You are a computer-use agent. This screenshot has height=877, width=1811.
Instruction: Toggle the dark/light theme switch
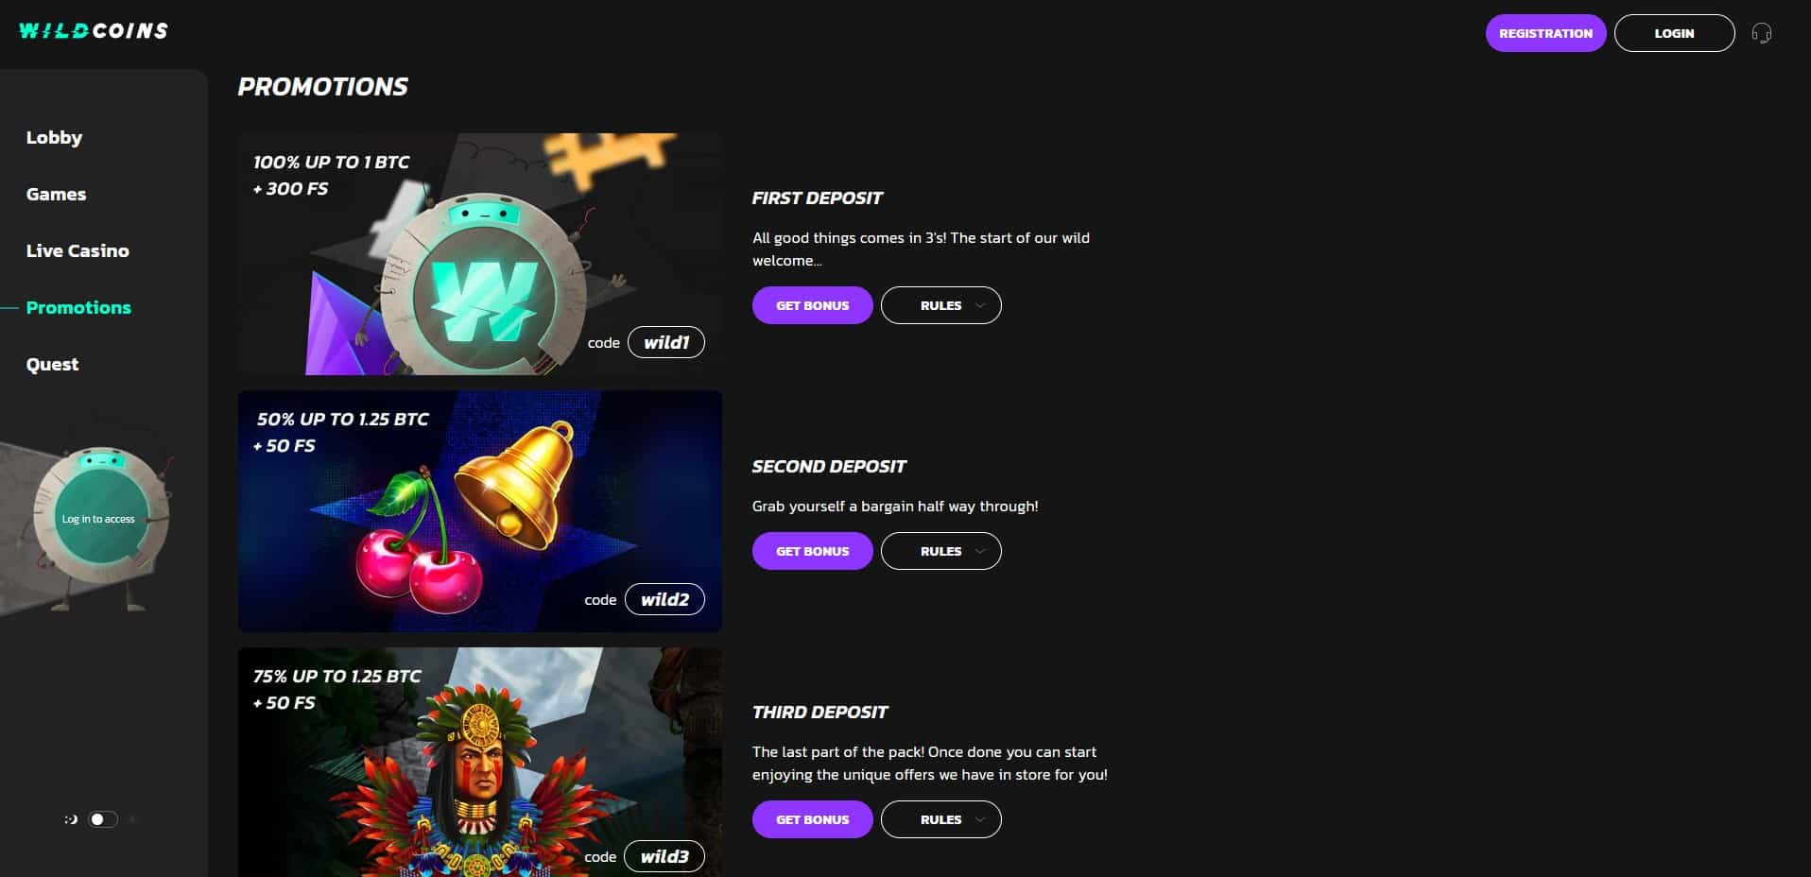click(103, 819)
